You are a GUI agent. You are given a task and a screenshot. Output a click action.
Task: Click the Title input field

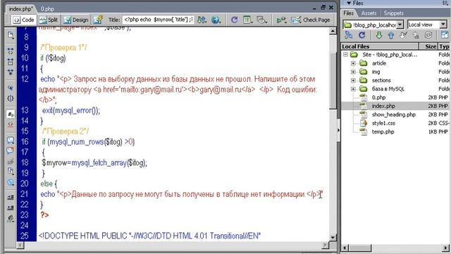tap(158, 20)
